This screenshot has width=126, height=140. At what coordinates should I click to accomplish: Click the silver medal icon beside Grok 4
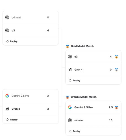pyautogui.click(x=116, y=70)
